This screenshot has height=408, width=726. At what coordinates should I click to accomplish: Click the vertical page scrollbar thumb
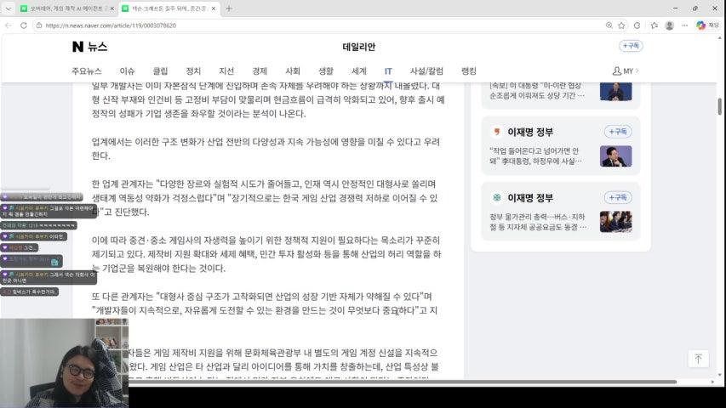point(719,106)
